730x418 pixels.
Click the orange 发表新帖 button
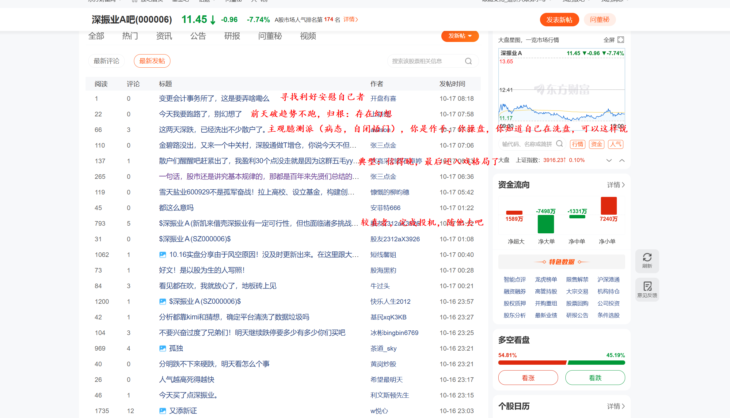pyautogui.click(x=559, y=20)
